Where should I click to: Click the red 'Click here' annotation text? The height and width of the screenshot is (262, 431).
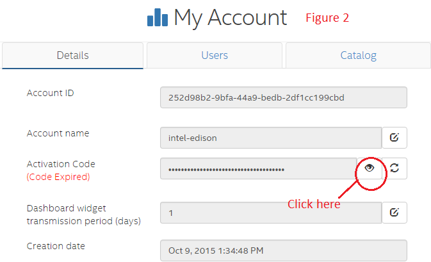click(x=313, y=204)
